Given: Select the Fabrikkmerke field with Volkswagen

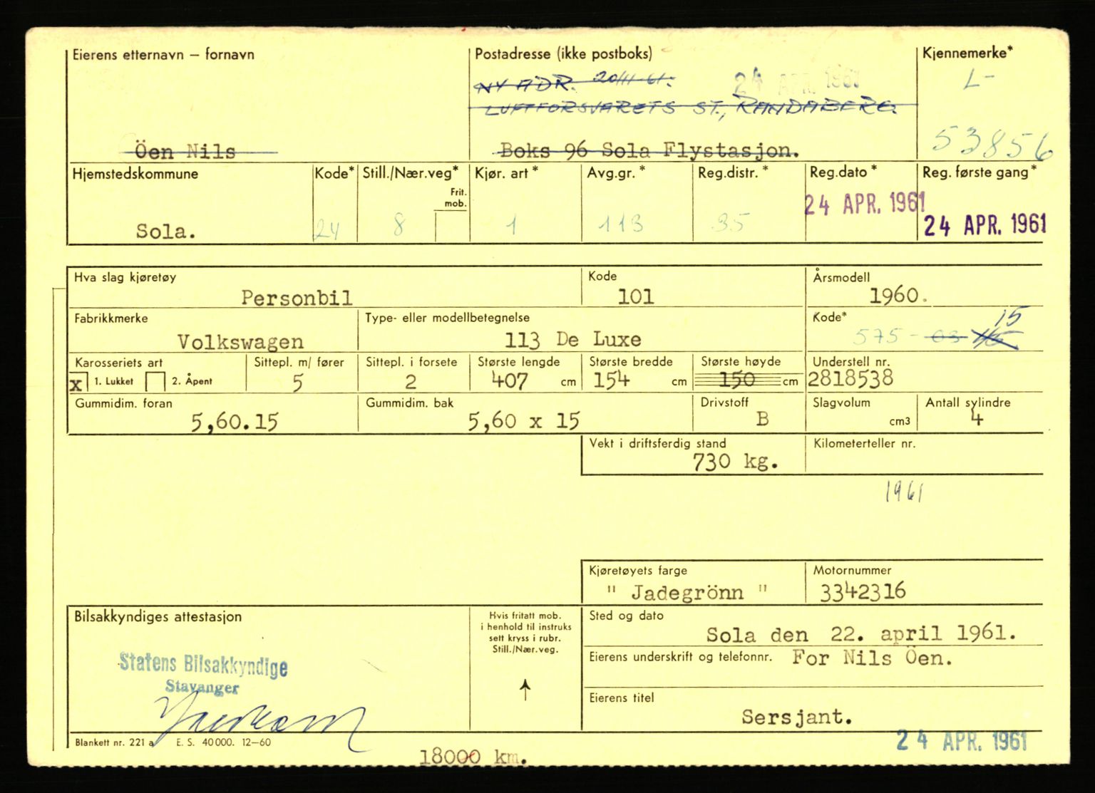Looking at the screenshot, I should click(x=240, y=342).
